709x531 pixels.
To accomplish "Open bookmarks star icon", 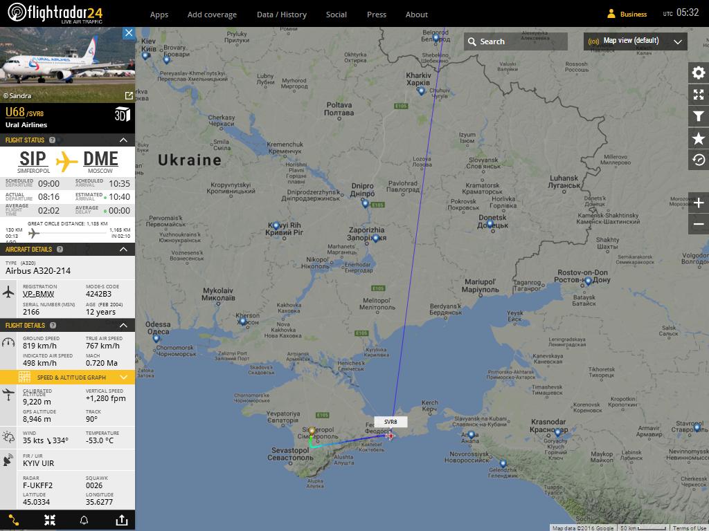I will coord(699,139).
